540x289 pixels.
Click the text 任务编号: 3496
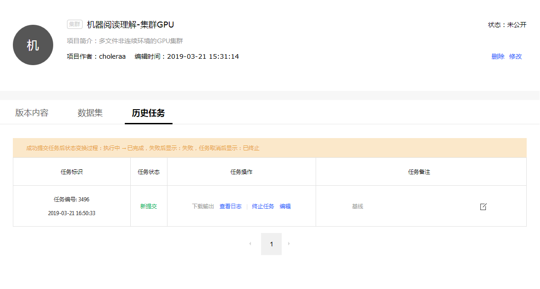point(72,200)
